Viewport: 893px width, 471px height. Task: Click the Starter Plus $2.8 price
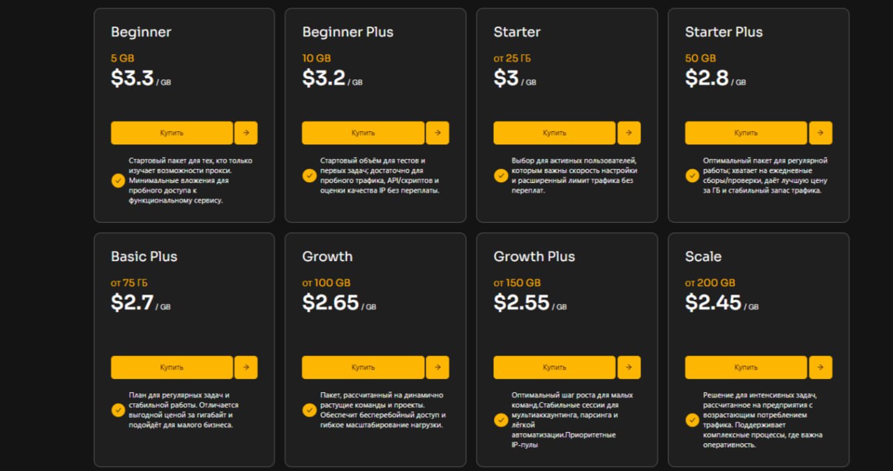[707, 78]
